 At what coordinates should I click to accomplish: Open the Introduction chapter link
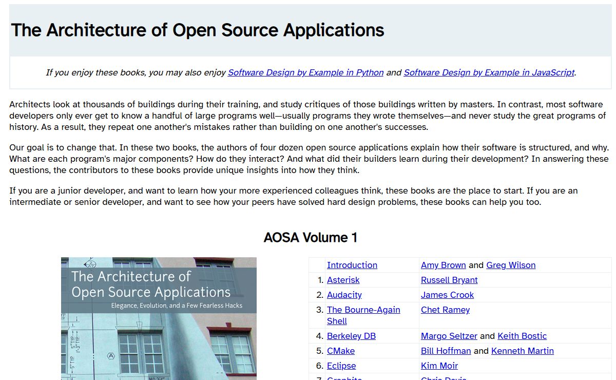click(x=352, y=265)
